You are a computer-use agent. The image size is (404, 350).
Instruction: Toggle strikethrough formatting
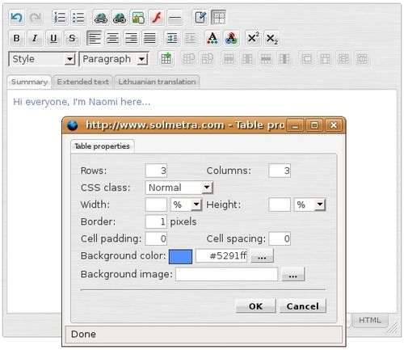72,38
